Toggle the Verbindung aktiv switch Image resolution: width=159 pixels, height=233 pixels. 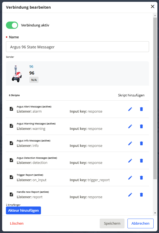tap(12, 25)
